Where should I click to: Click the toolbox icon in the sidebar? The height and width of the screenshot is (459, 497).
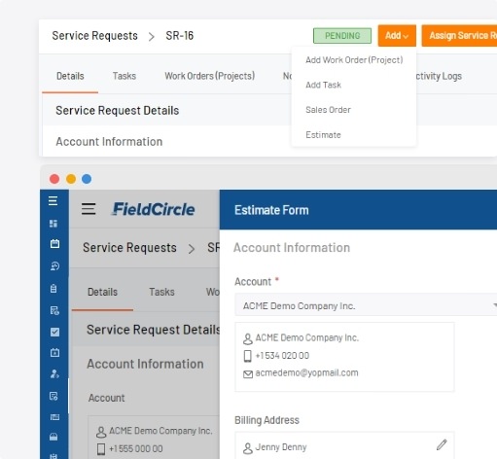tap(53, 437)
